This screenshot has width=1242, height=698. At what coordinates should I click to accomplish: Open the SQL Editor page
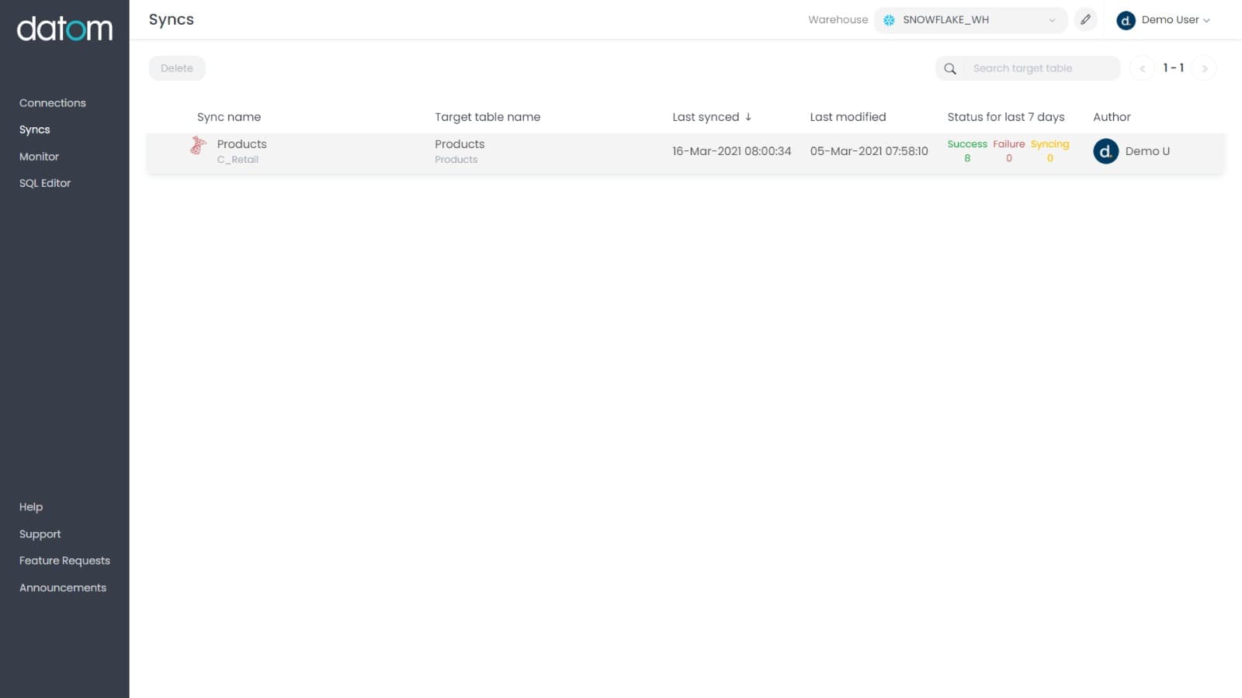[45, 183]
